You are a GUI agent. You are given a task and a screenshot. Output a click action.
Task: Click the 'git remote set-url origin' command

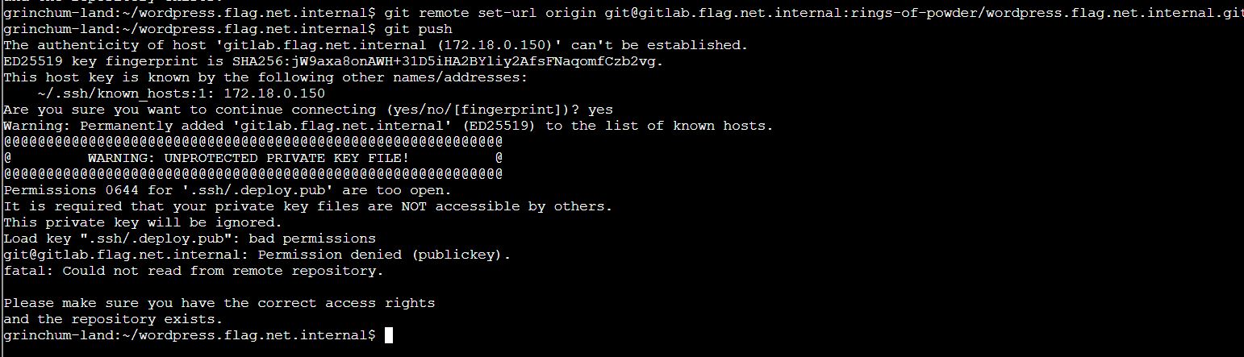[x=491, y=13]
